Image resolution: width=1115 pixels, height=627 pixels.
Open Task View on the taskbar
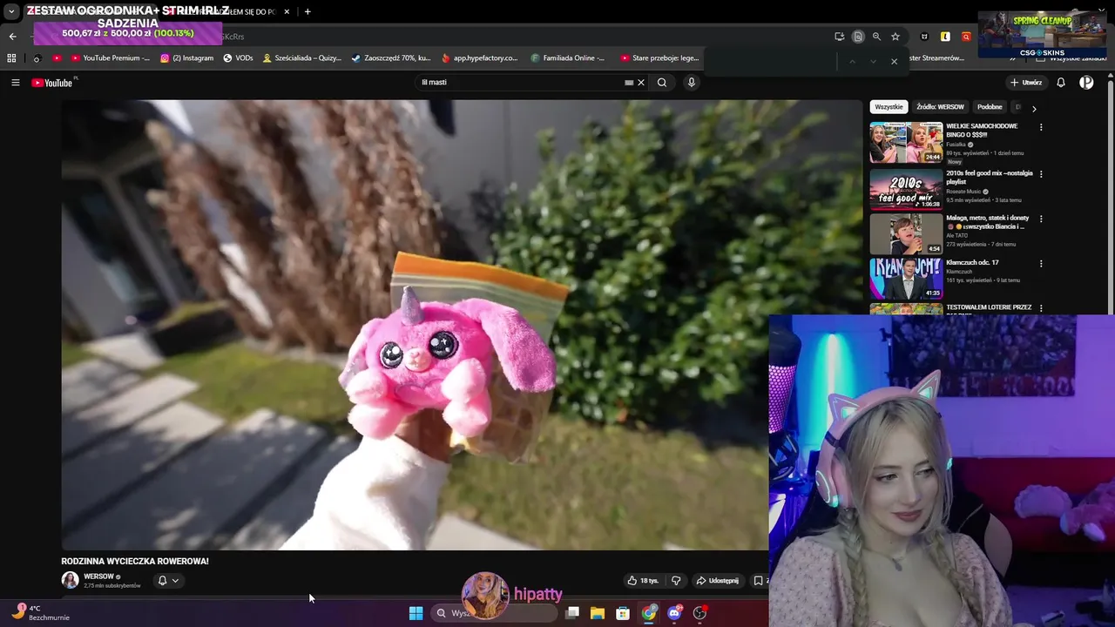[572, 613]
